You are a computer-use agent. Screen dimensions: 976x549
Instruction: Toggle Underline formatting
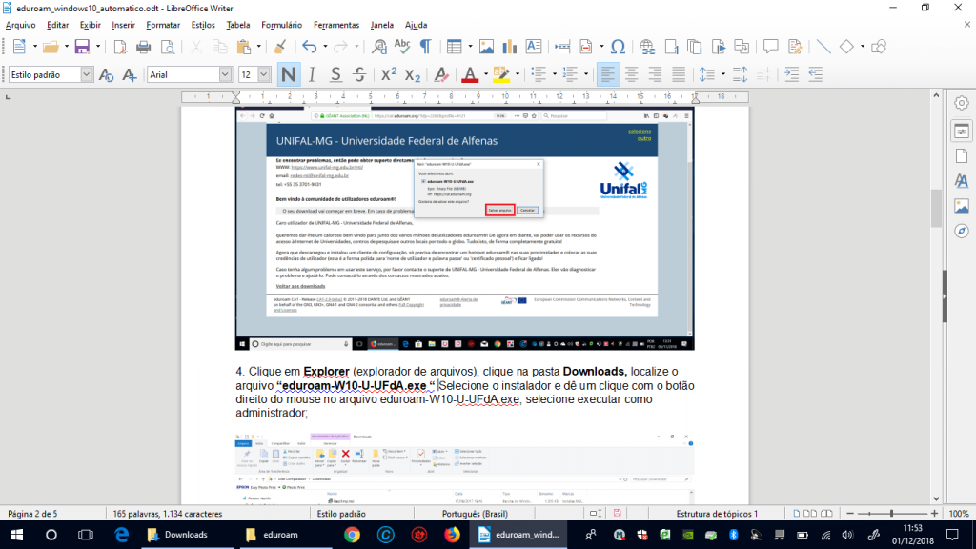pos(335,74)
